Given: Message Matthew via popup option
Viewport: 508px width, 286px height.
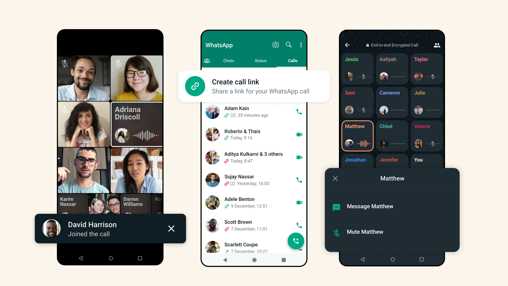Looking at the screenshot, I should click(370, 206).
